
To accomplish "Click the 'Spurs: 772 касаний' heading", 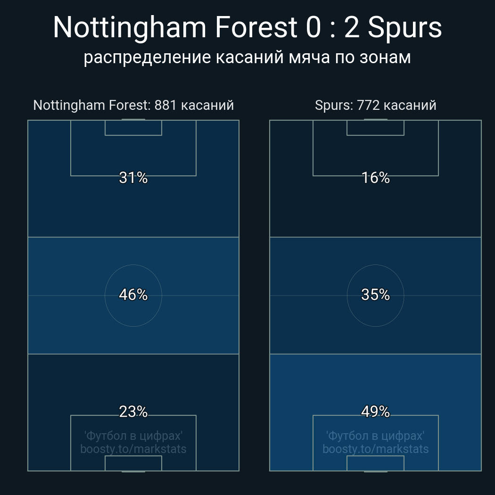I will tap(375, 105).
